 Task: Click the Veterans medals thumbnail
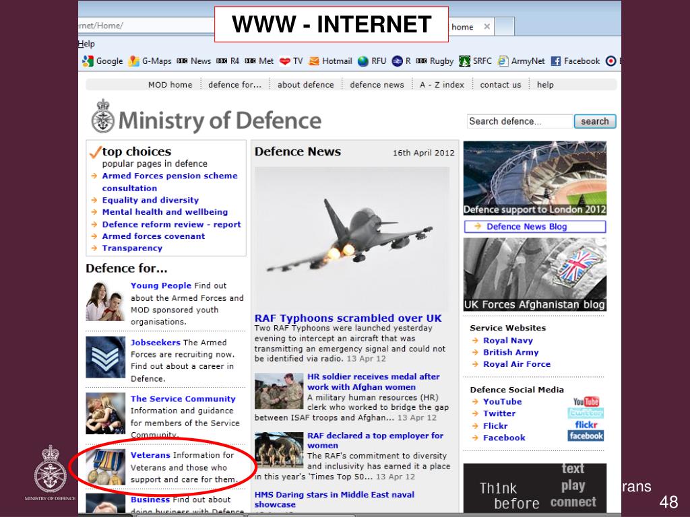point(105,467)
